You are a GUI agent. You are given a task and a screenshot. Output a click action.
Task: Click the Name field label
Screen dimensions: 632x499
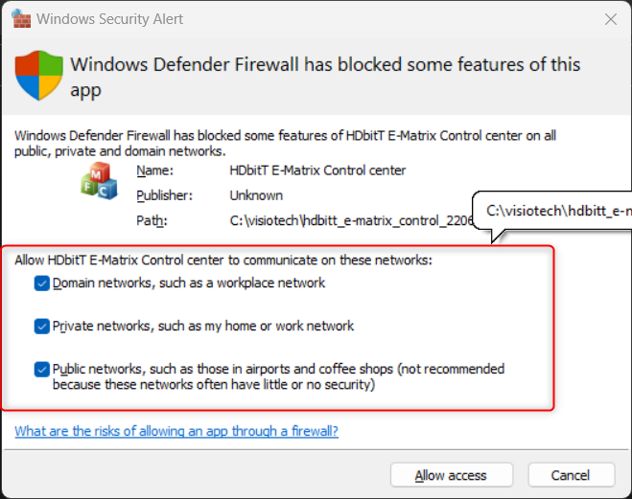tap(154, 171)
